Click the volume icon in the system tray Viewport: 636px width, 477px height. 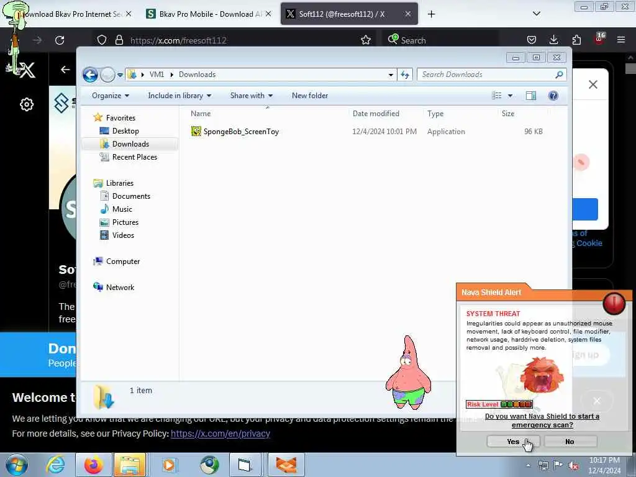(x=573, y=466)
